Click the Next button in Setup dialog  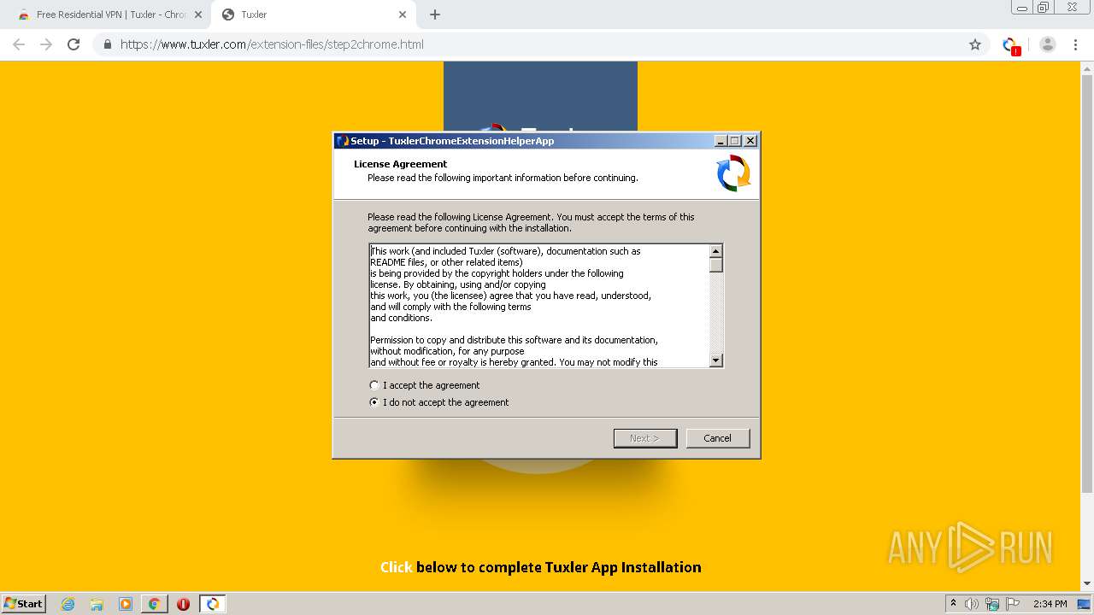pos(645,438)
